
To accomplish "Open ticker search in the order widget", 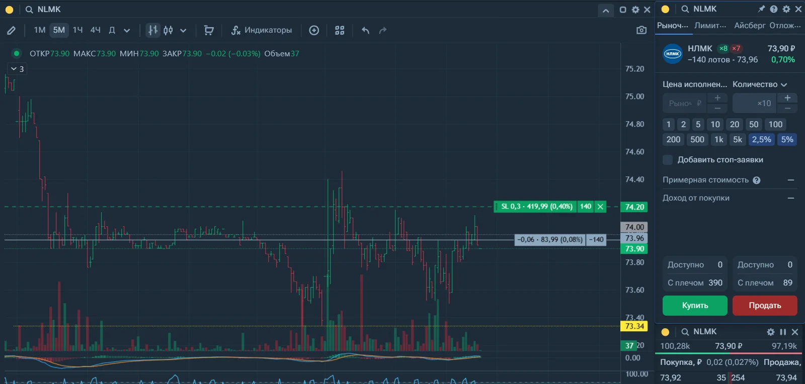I will [685, 9].
